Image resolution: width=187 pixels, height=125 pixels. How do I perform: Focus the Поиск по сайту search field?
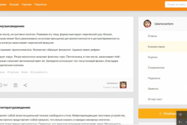(x=176, y=4)
